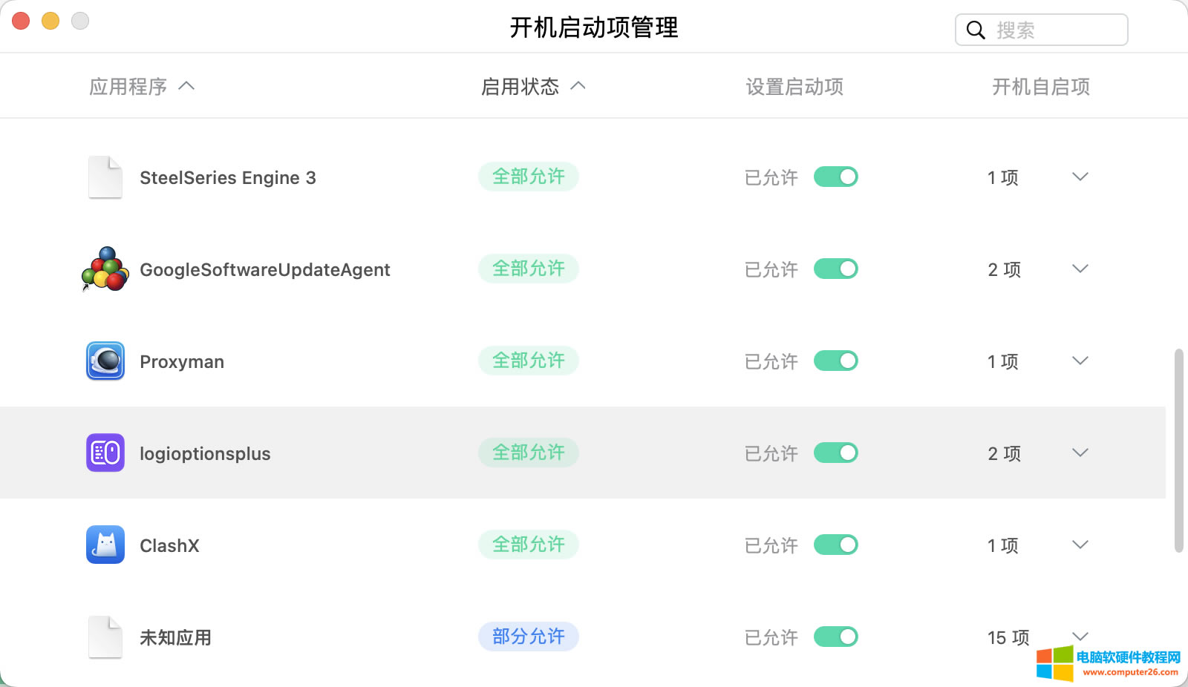
Task: Click the 未知应用 blank document icon
Action: [105, 637]
